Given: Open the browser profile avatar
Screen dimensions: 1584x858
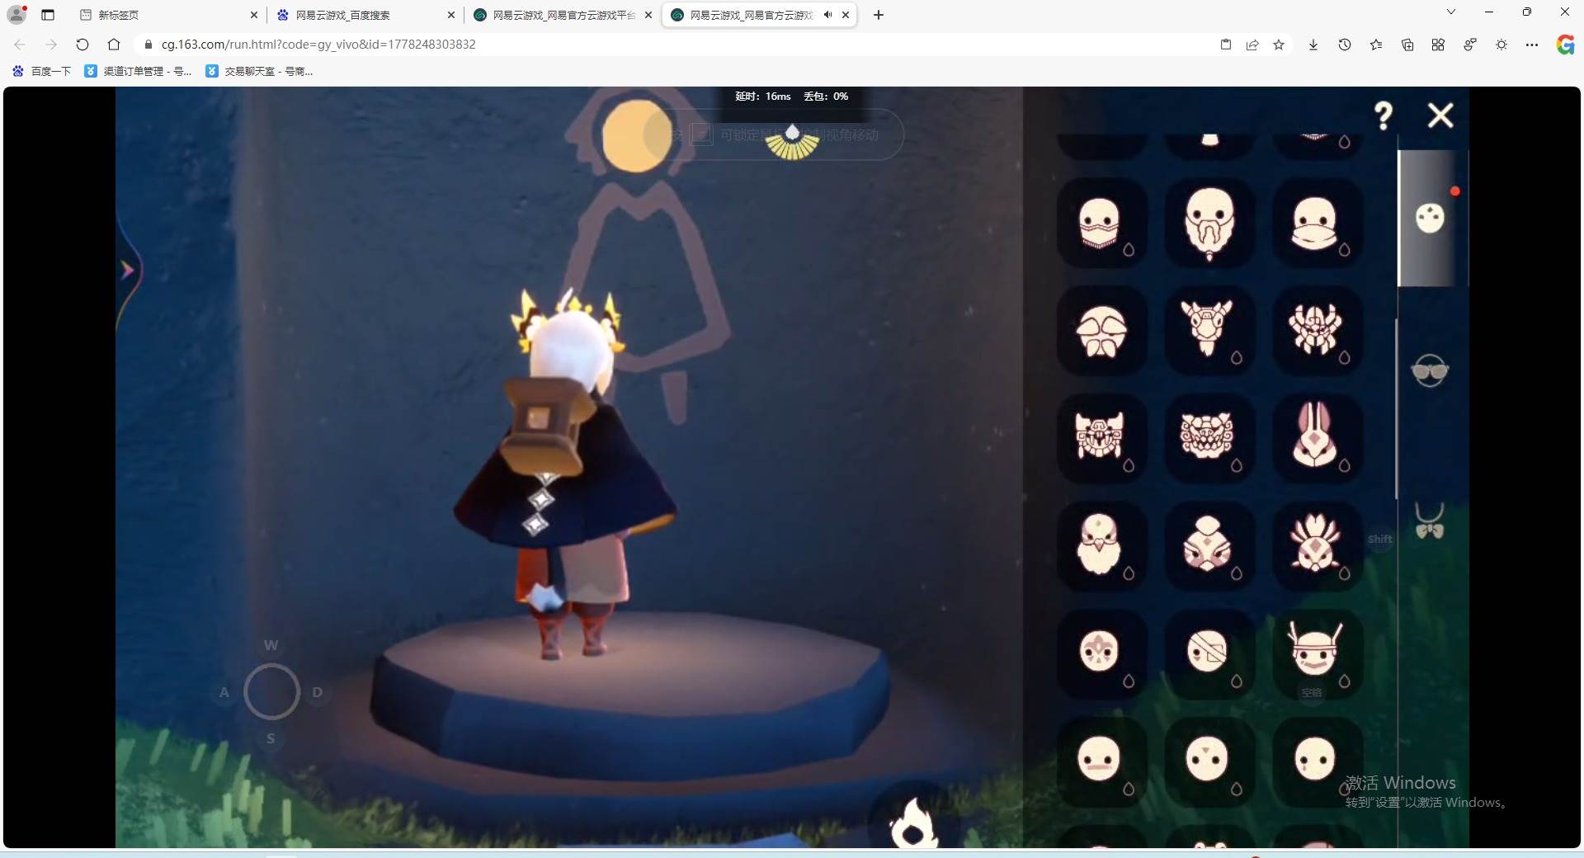Looking at the screenshot, I should click(x=16, y=14).
